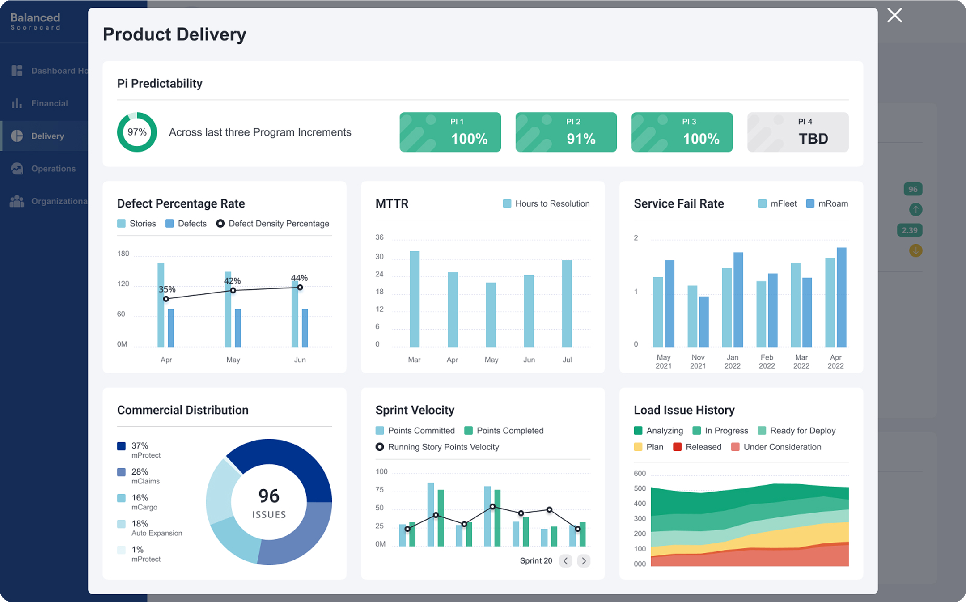Click the PI 2 91% tile
966x602 pixels.
click(x=566, y=132)
